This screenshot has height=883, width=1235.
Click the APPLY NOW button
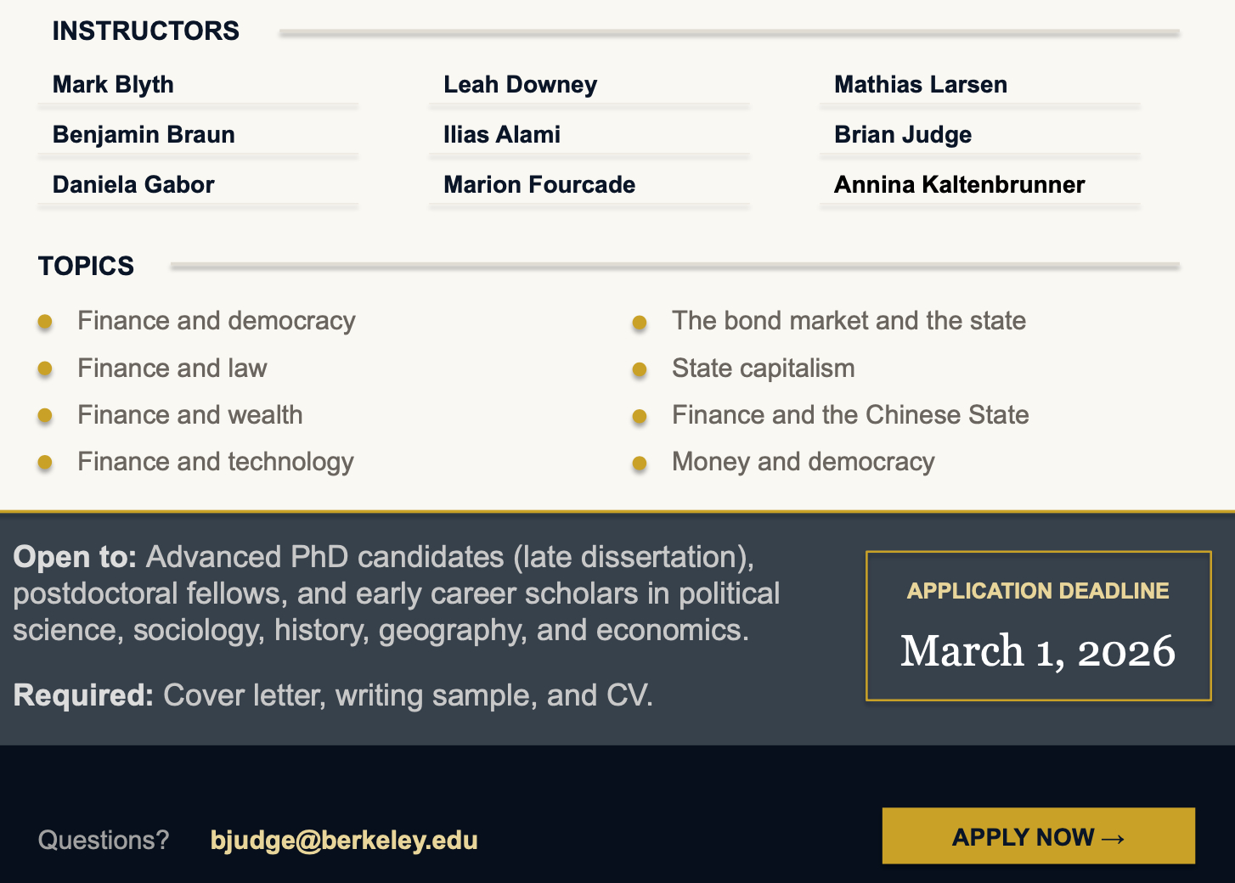pyautogui.click(x=1038, y=836)
